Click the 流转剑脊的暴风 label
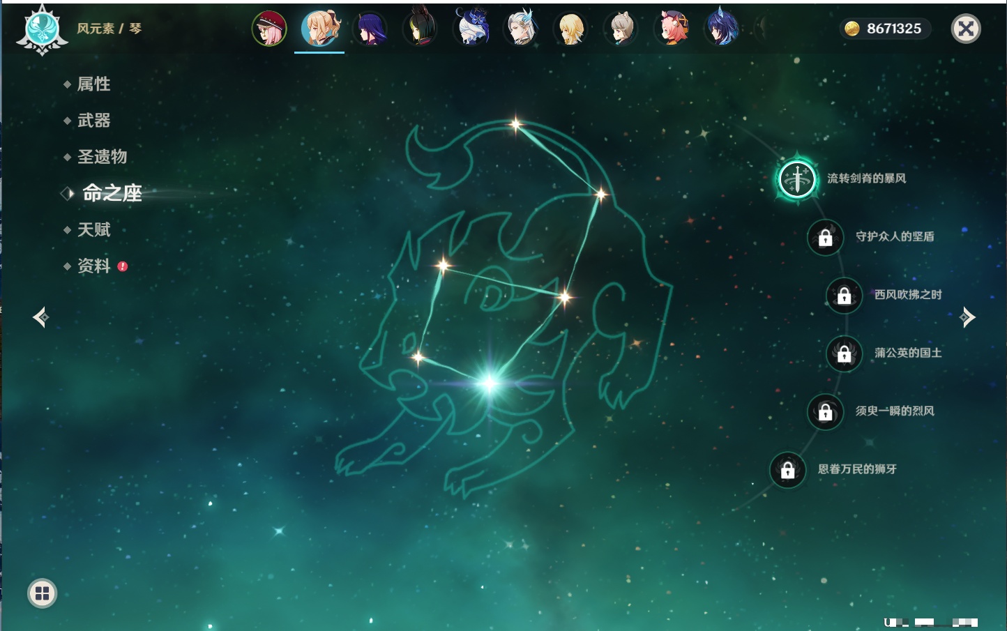Image resolution: width=1007 pixels, height=631 pixels. 867,178
